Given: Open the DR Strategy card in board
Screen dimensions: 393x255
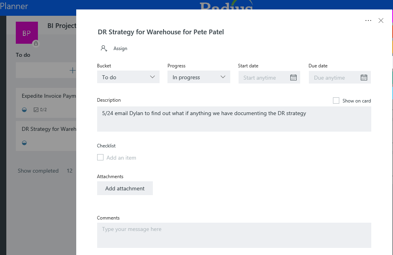Looking at the screenshot, I should (x=46, y=136).
